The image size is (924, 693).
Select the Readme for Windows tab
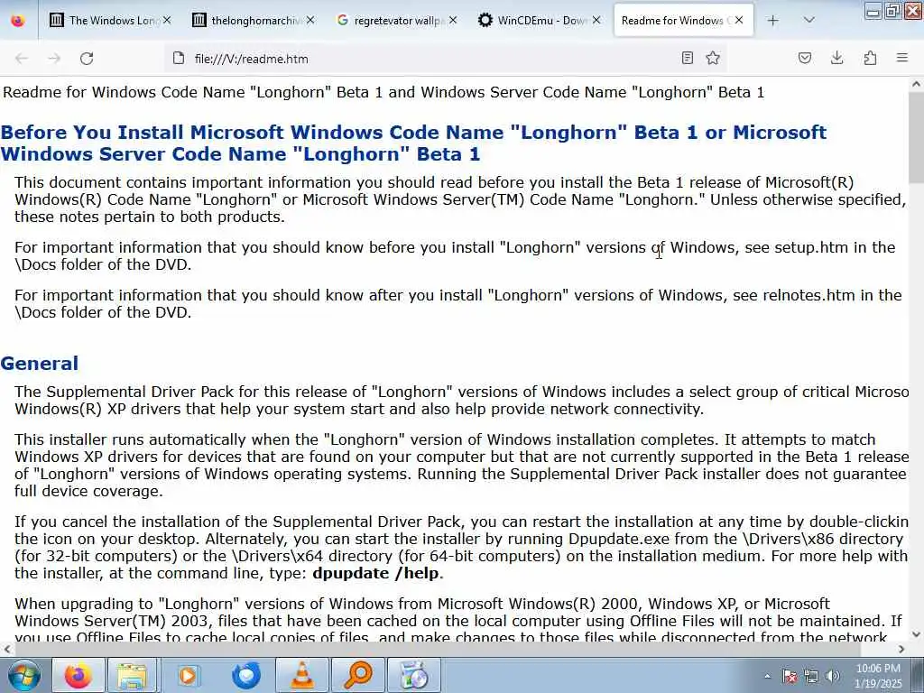683,20
